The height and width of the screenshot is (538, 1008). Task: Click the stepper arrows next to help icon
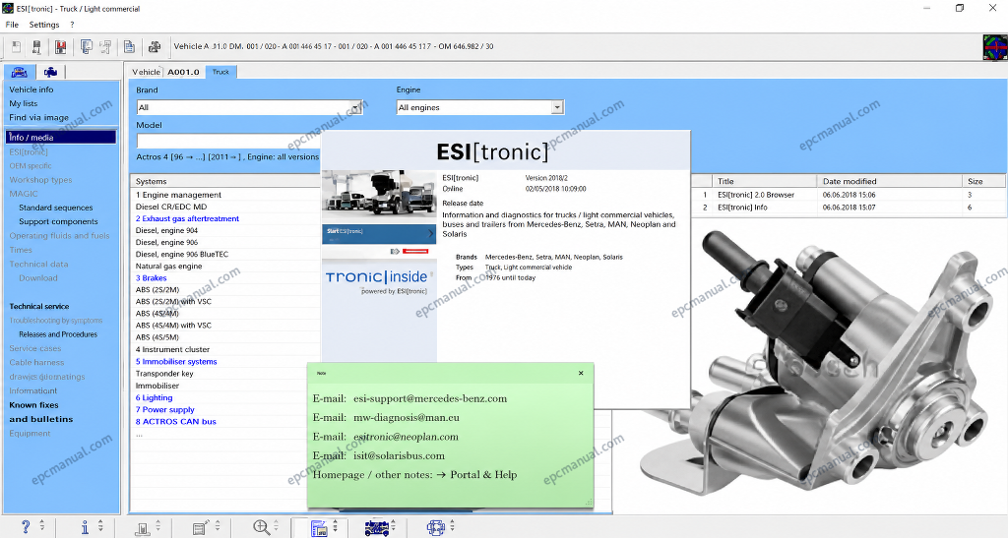click(42, 525)
